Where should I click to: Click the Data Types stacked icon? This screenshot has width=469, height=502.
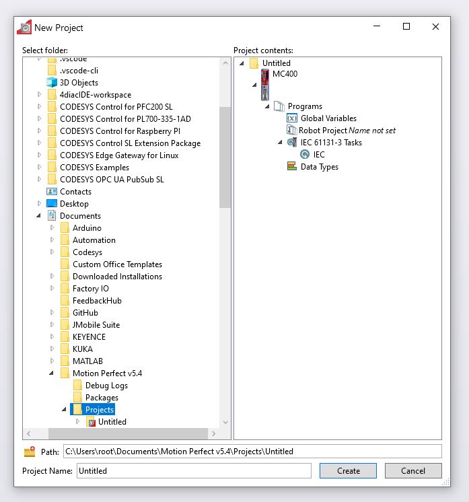click(291, 166)
